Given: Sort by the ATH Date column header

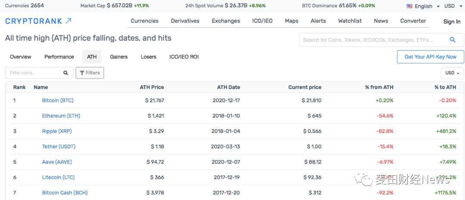Looking at the screenshot, I should tap(229, 88).
